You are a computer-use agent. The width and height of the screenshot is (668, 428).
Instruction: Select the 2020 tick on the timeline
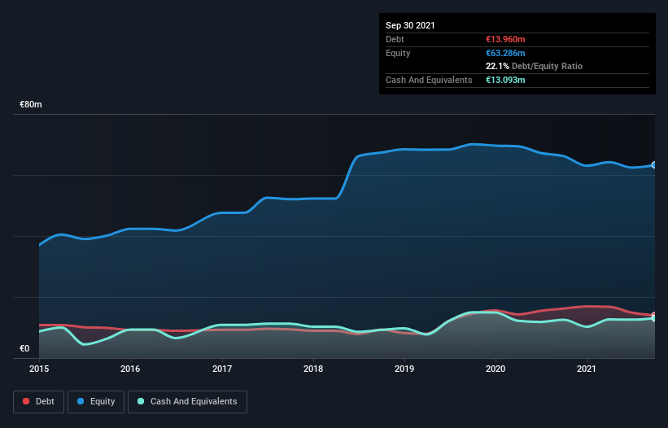point(496,369)
